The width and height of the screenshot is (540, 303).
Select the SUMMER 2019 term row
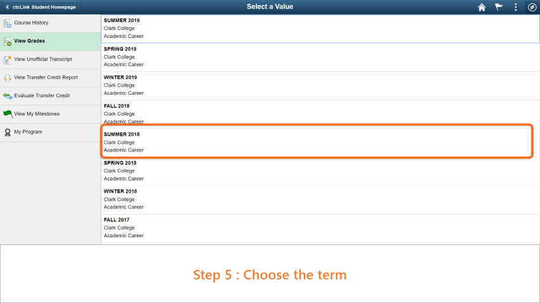coord(320,28)
